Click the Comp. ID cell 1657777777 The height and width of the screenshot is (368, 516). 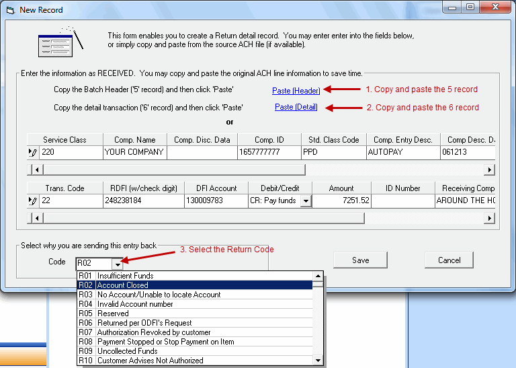click(x=269, y=153)
